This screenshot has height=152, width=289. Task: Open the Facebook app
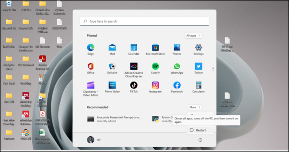(177, 87)
